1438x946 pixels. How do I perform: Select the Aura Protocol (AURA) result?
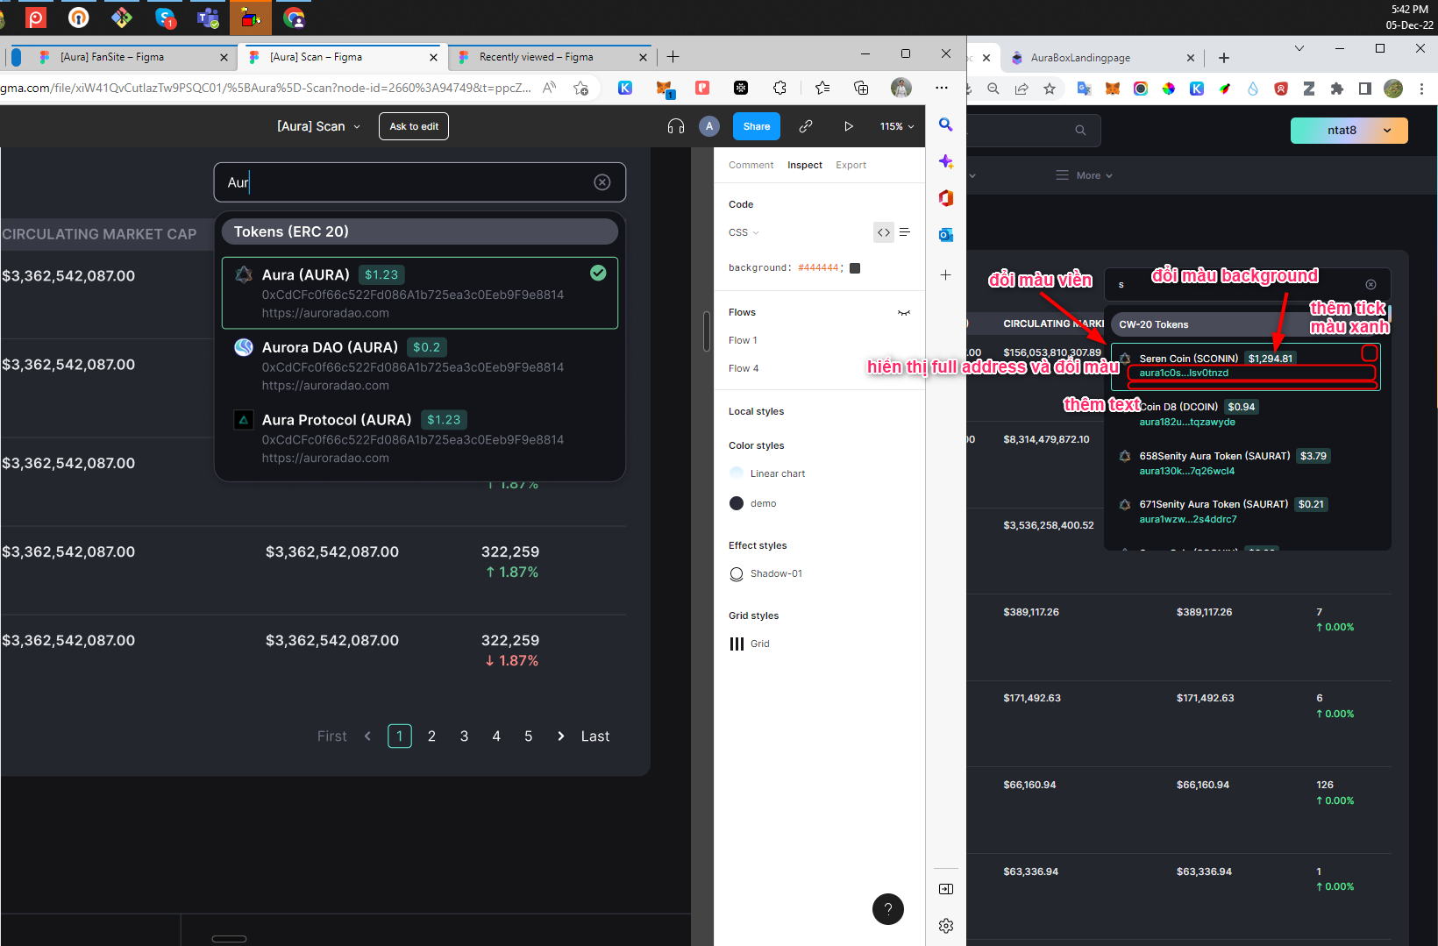point(420,438)
